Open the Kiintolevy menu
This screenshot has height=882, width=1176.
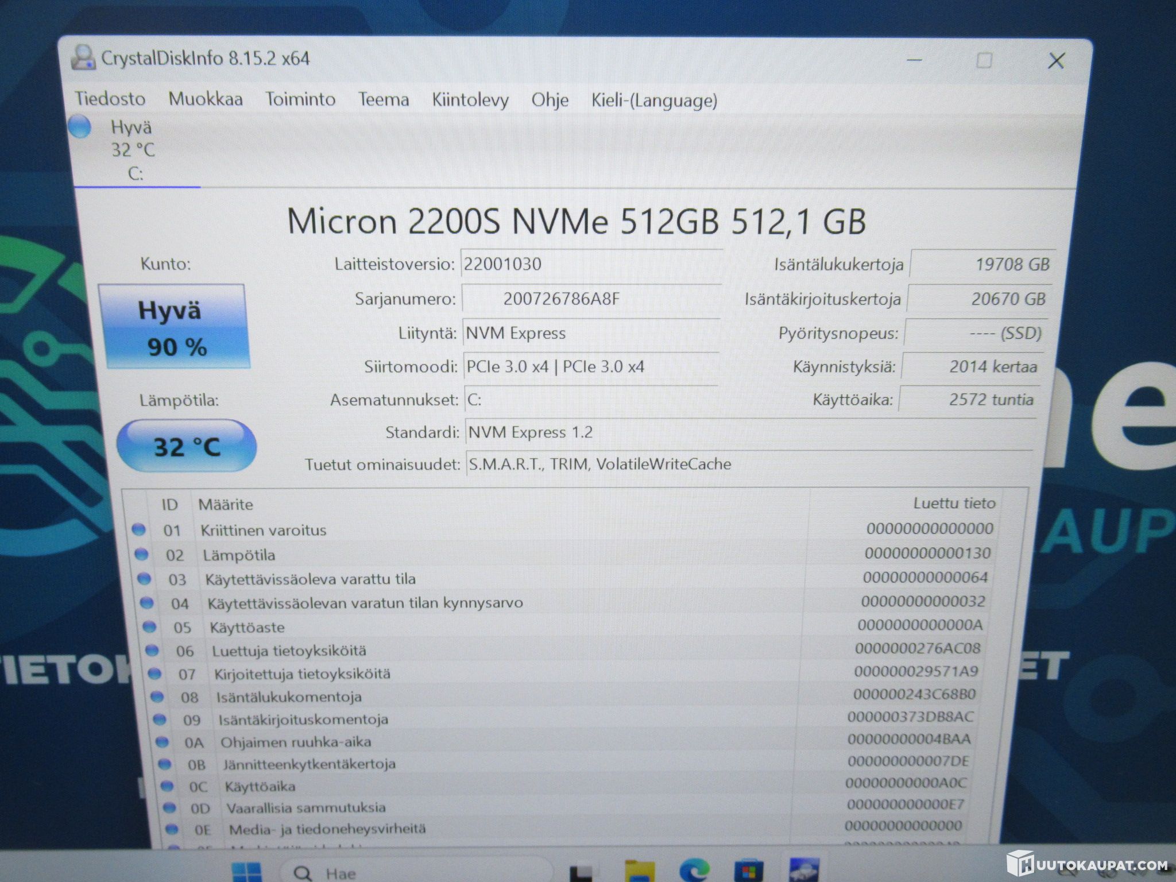[x=470, y=100]
